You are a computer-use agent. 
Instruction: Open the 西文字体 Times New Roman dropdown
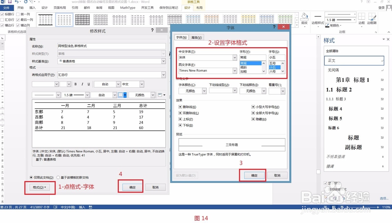click(234, 71)
